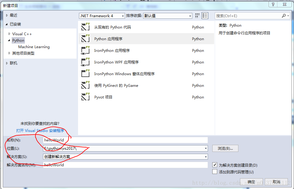Screen dimensions: 294x189
Task: Click the search options dropdown arrow
Action: tap(288, 16)
